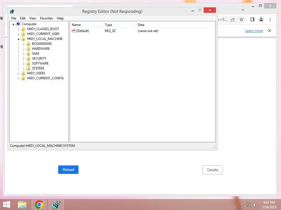Click the SAM folder icon
The width and height of the screenshot is (281, 210).
point(28,54)
